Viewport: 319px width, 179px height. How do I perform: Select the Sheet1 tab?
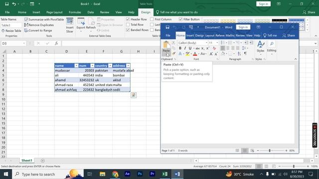point(27,161)
